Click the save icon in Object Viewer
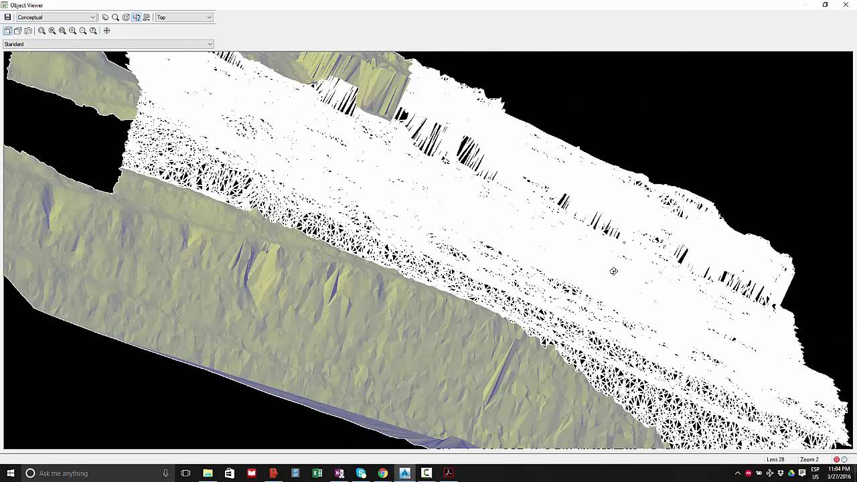857x482 pixels. (7, 17)
